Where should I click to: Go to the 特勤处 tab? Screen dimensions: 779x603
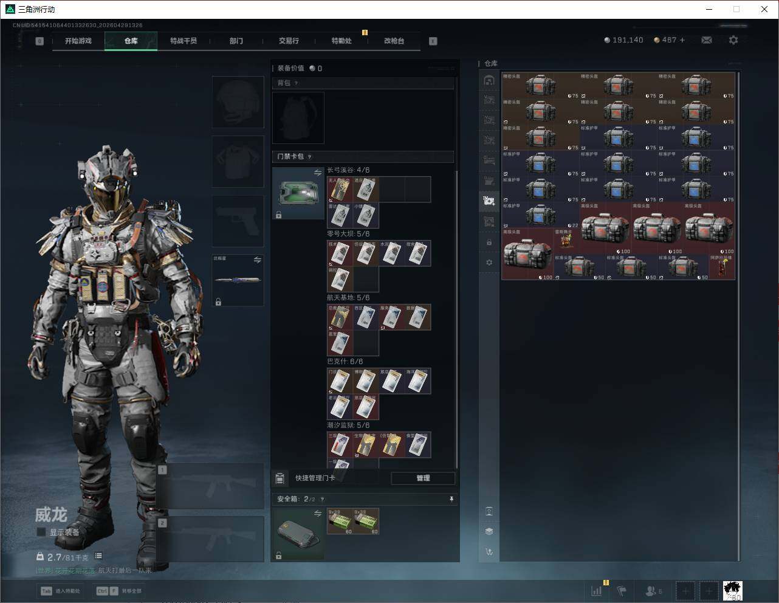pyautogui.click(x=341, y=41)
